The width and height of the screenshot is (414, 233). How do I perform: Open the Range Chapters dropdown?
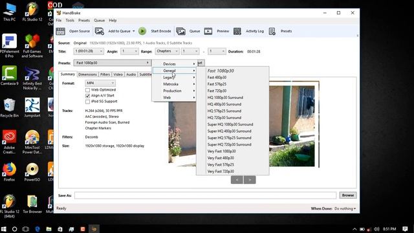click(167, 51)
